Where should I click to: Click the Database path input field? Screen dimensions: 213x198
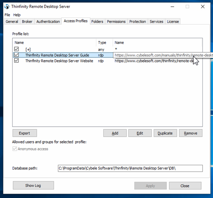[x=130, y=168]
